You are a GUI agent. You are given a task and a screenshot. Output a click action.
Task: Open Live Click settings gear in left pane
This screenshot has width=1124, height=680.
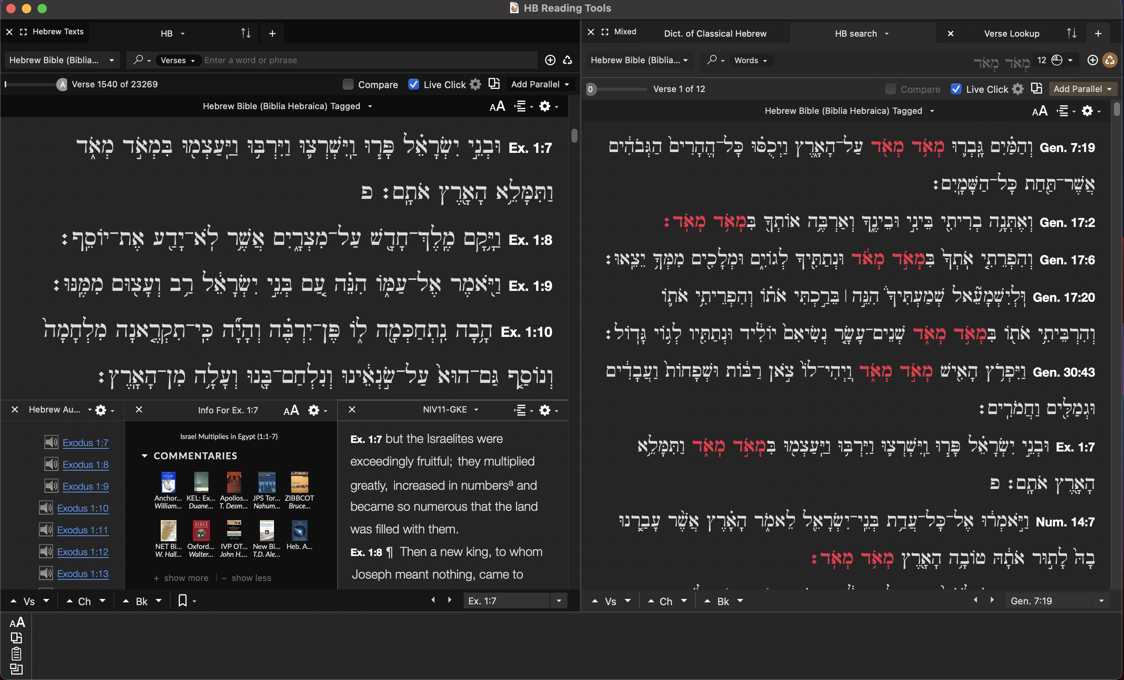click(475, 84)
